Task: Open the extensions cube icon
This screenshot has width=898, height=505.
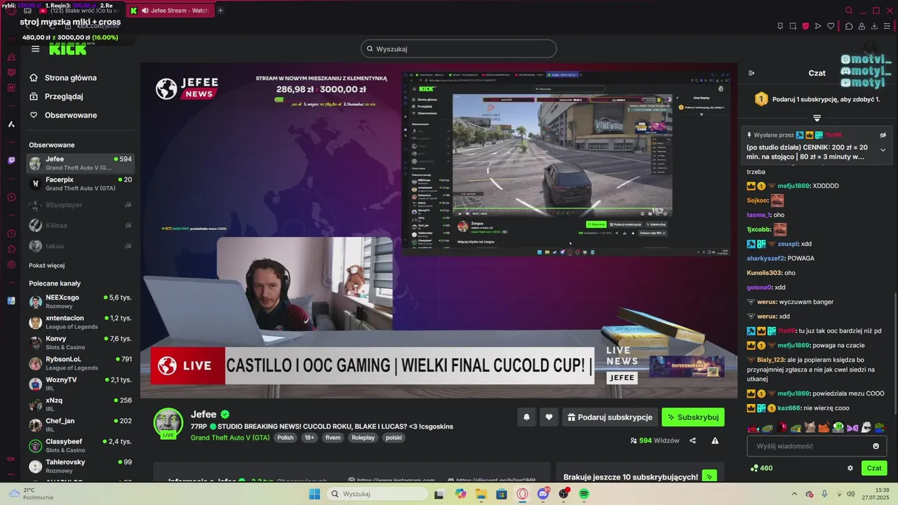Action: pos(849,26)
